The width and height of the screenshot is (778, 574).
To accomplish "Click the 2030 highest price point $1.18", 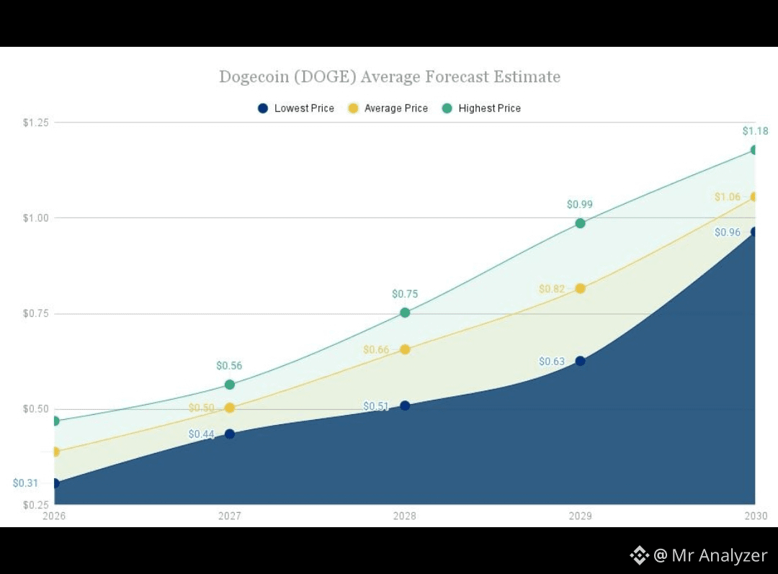I will pyautogui.click(x=754, y=150).
